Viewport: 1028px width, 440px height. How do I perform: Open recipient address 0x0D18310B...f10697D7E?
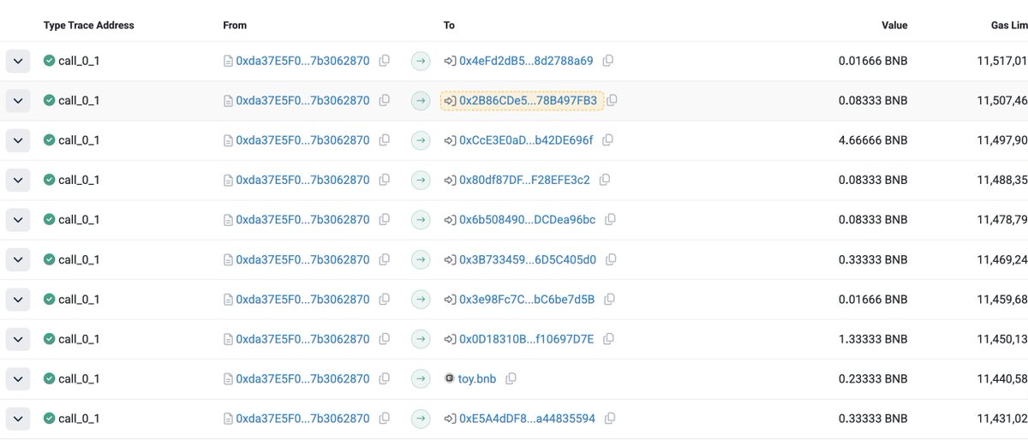coord(526,339)
